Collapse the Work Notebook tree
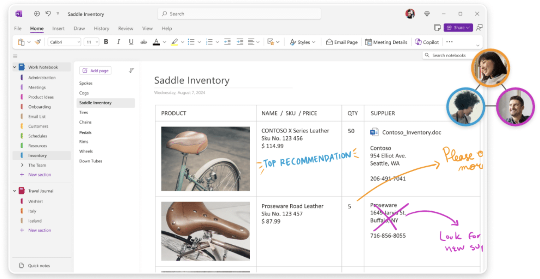The width and height of the screenshot is (540, 279). point(15,67)
